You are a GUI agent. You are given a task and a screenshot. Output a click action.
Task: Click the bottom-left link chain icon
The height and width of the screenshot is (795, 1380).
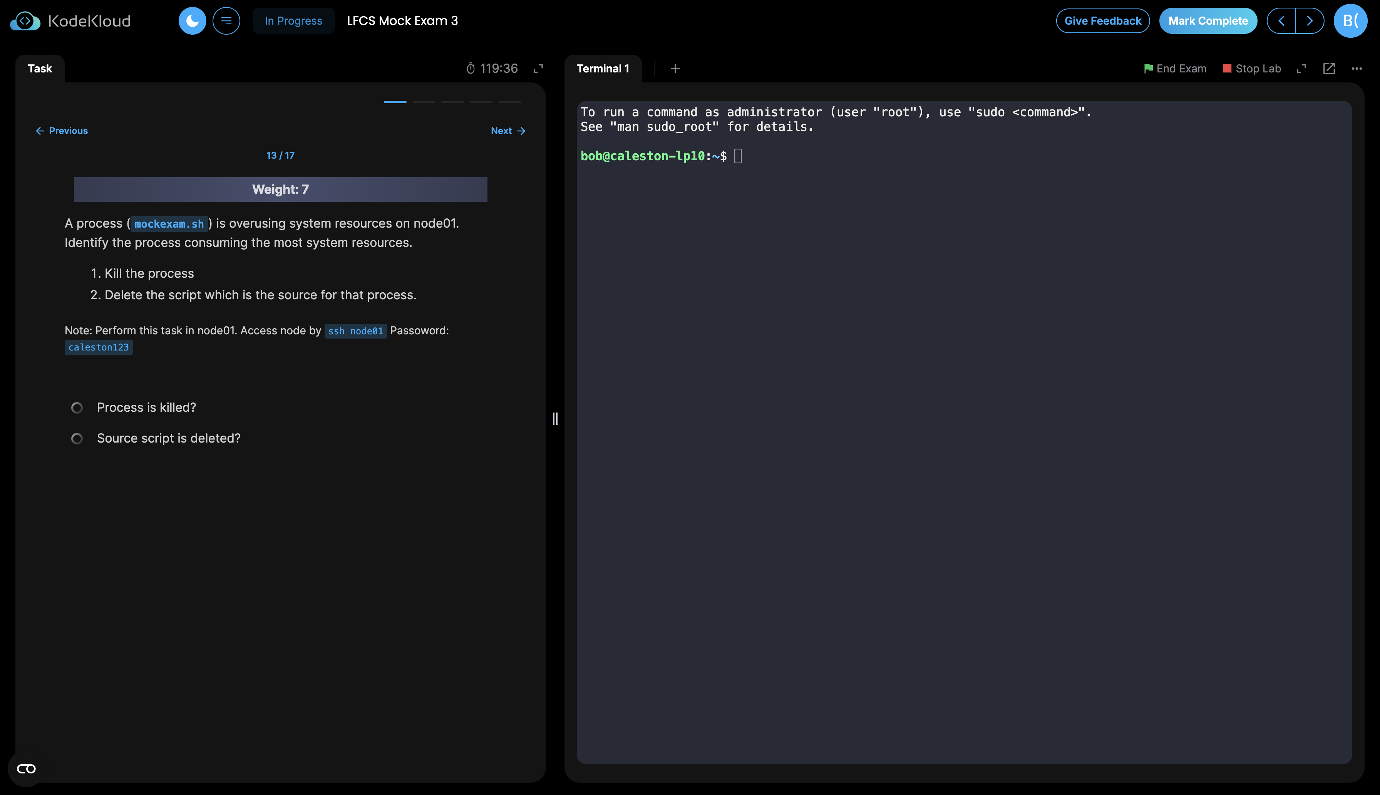(26, 769)
